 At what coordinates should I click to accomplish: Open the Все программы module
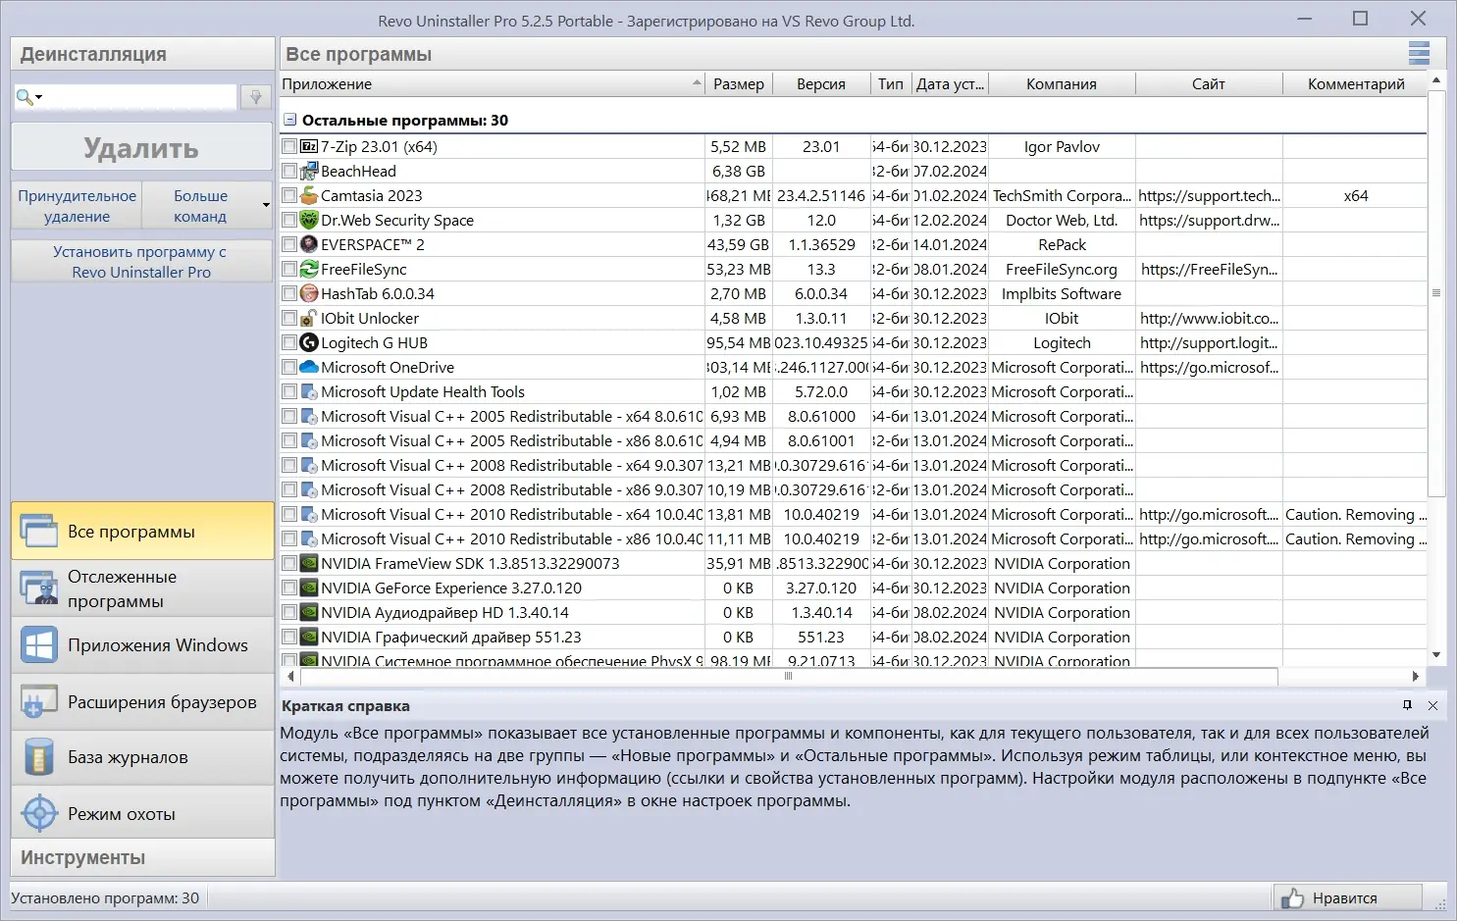142,531
